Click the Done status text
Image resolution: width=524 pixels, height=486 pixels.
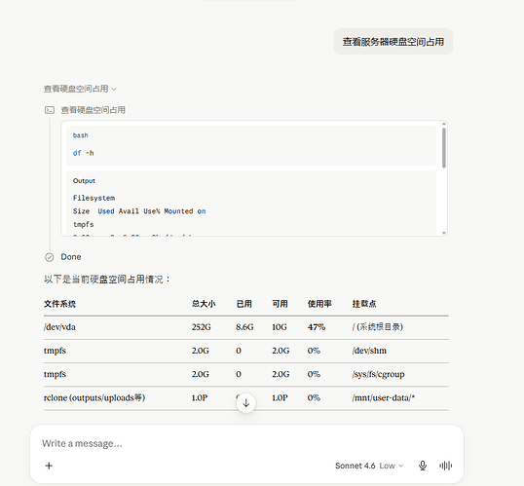[71, 257]
